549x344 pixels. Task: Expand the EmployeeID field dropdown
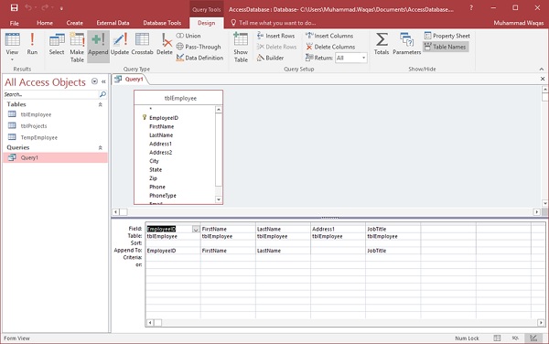pyautogui.click(x=196, y=230)
